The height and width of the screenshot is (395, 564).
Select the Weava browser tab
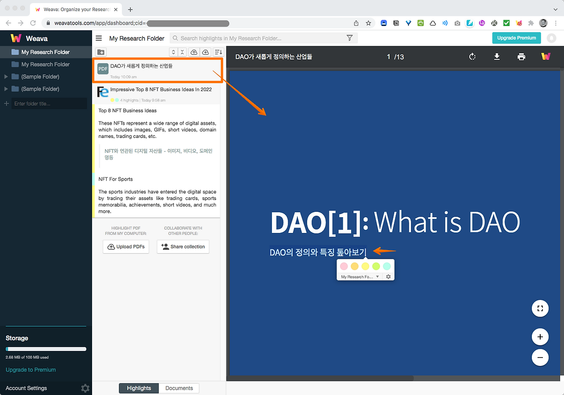tap(77, 9)
